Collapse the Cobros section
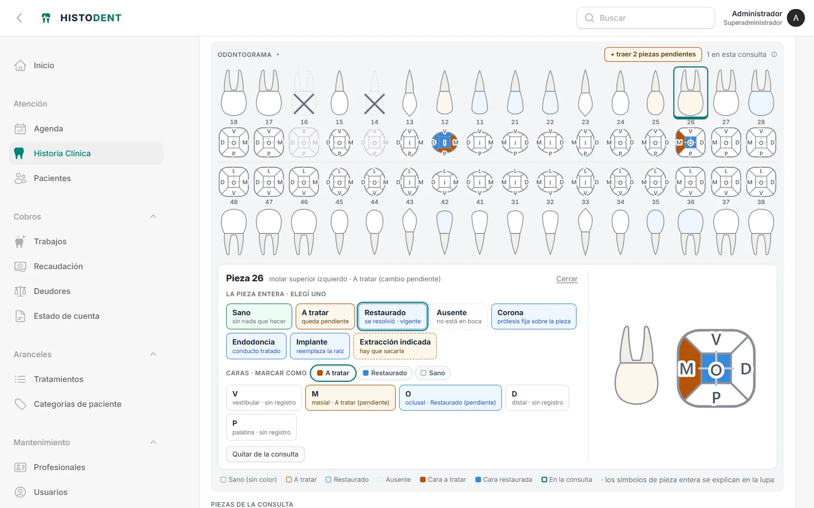Viewport: 814px width, 508px height. pyautogui.click(x=153, y=217)
